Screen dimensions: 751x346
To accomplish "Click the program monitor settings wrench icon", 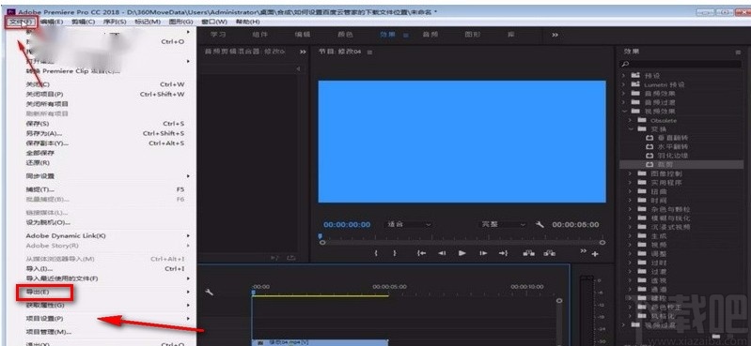I will pos(540,224).
